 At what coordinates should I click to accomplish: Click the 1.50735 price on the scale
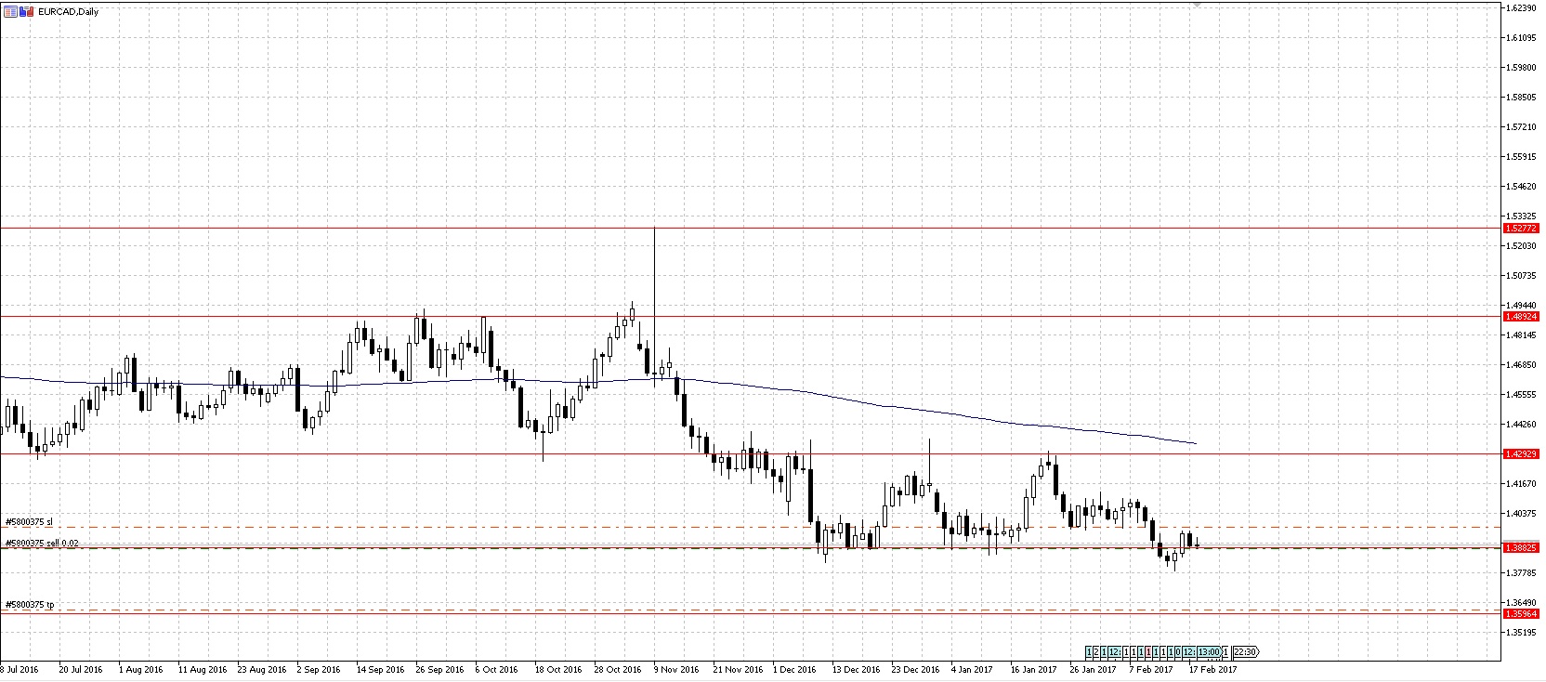[1521, 275]
